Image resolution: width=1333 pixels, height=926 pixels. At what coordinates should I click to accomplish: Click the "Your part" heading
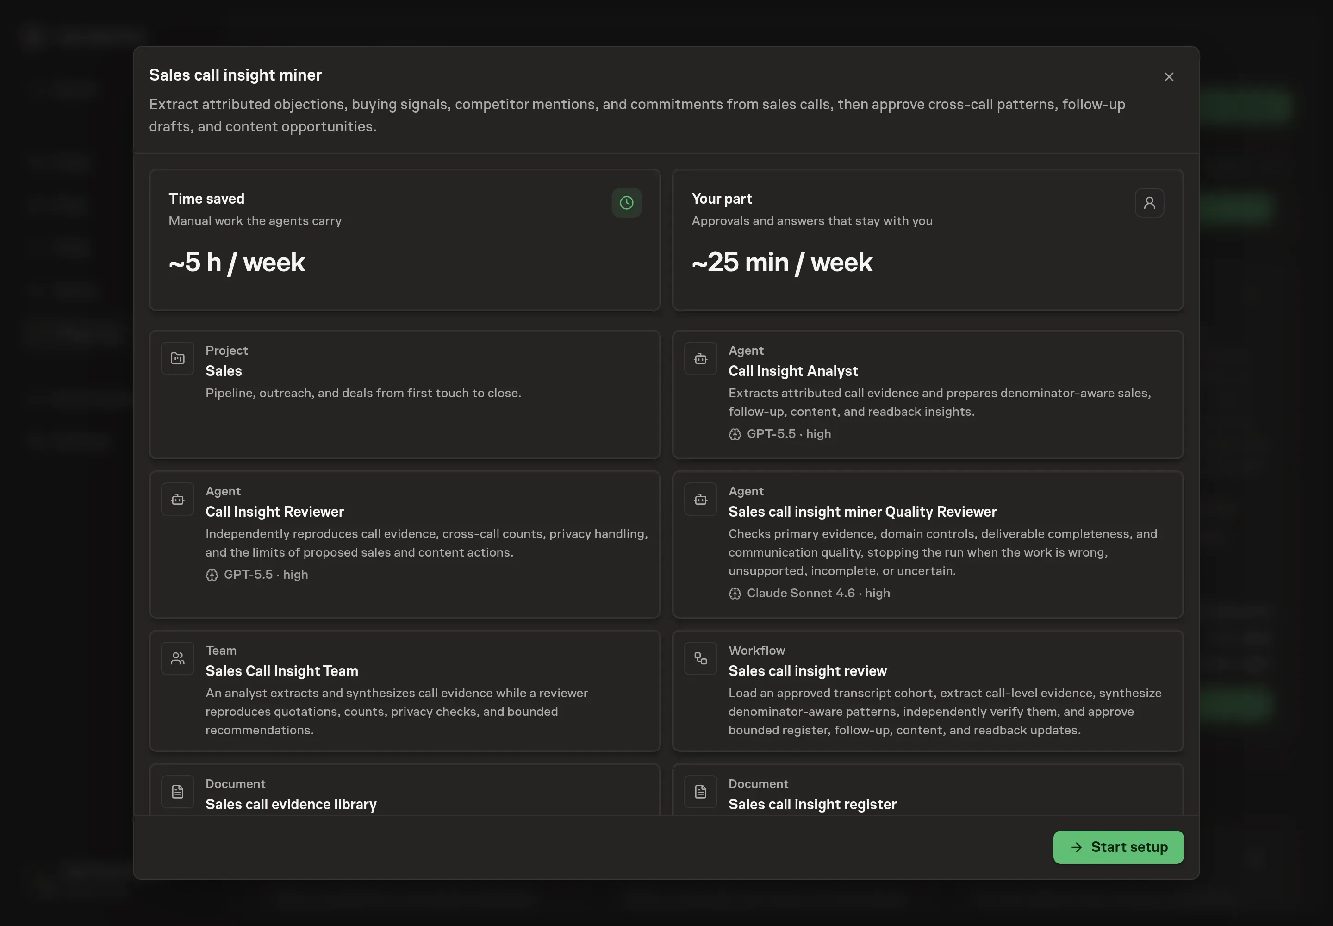(722, 199)
